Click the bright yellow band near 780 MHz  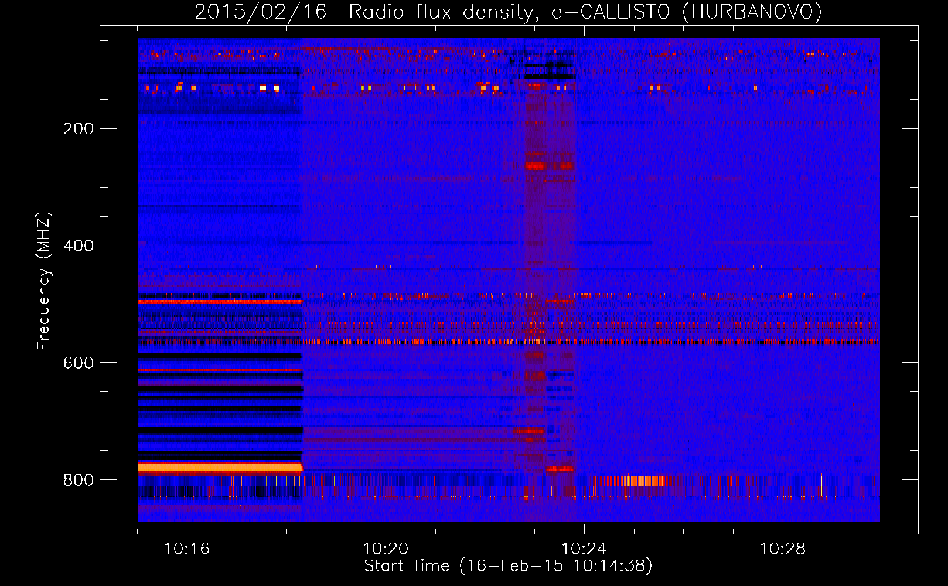[220, 467]
